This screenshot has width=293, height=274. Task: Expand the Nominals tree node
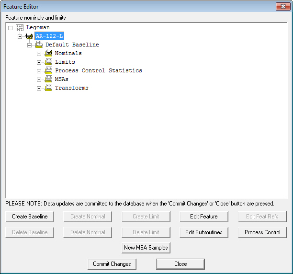[x=39, y=54]
